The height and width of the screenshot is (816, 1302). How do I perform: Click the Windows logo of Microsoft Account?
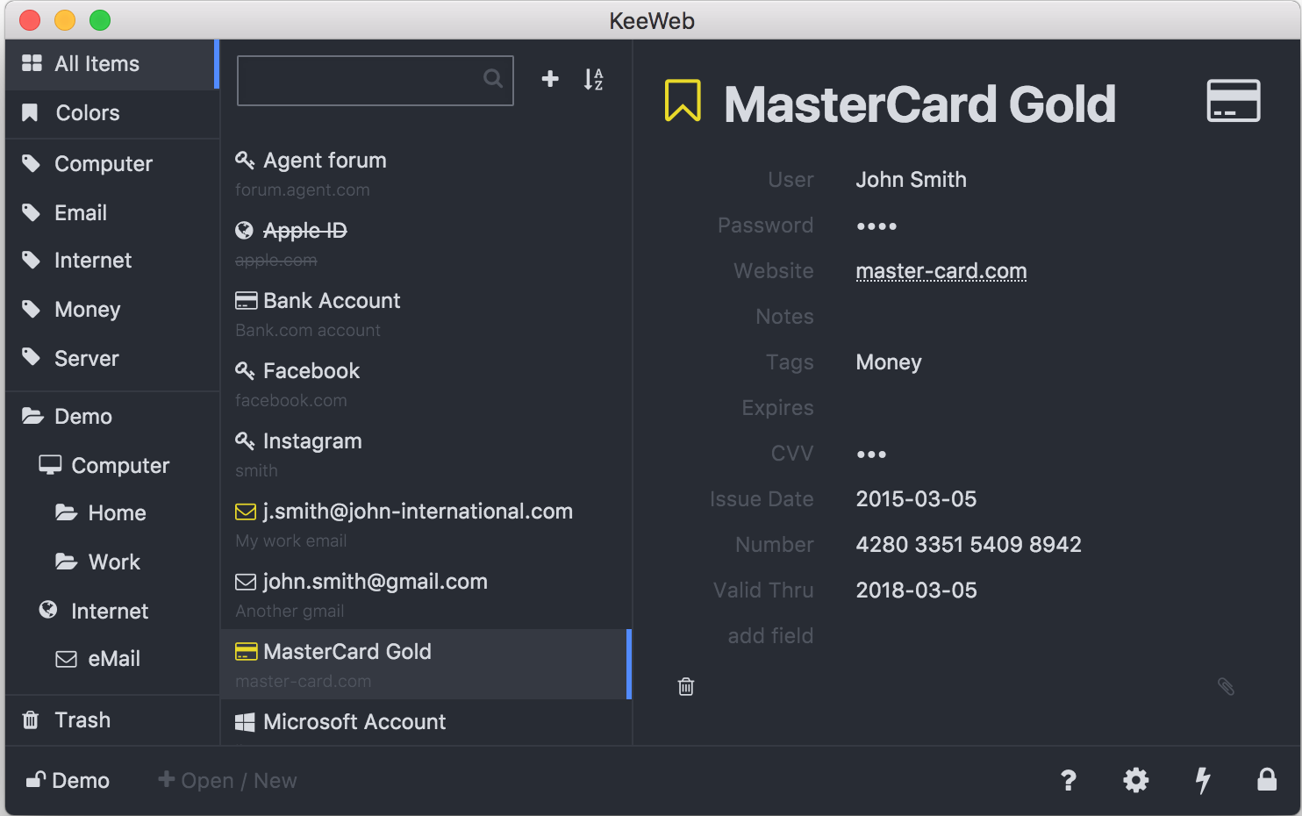pyautogui.click(x=245, y=722)
